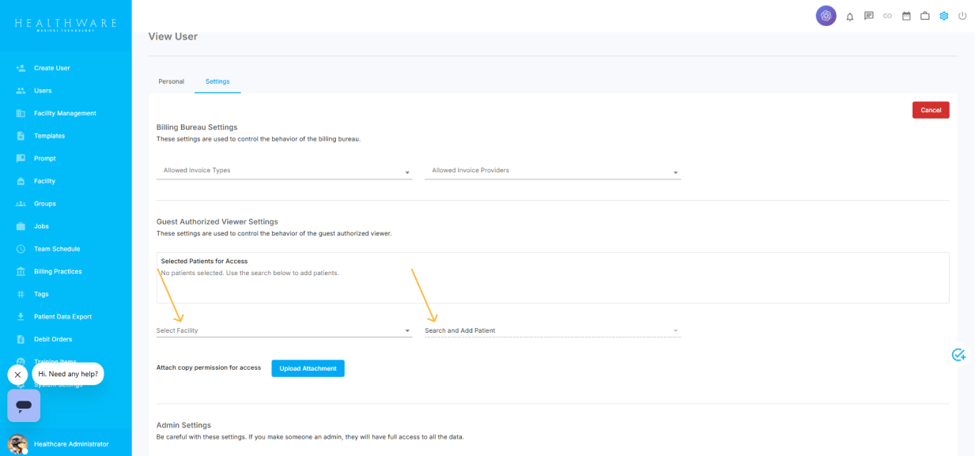Expand the Allowed Invoice Providers dropdown
This screenshot has height=456, width=975.
click(x=552, y=171)
